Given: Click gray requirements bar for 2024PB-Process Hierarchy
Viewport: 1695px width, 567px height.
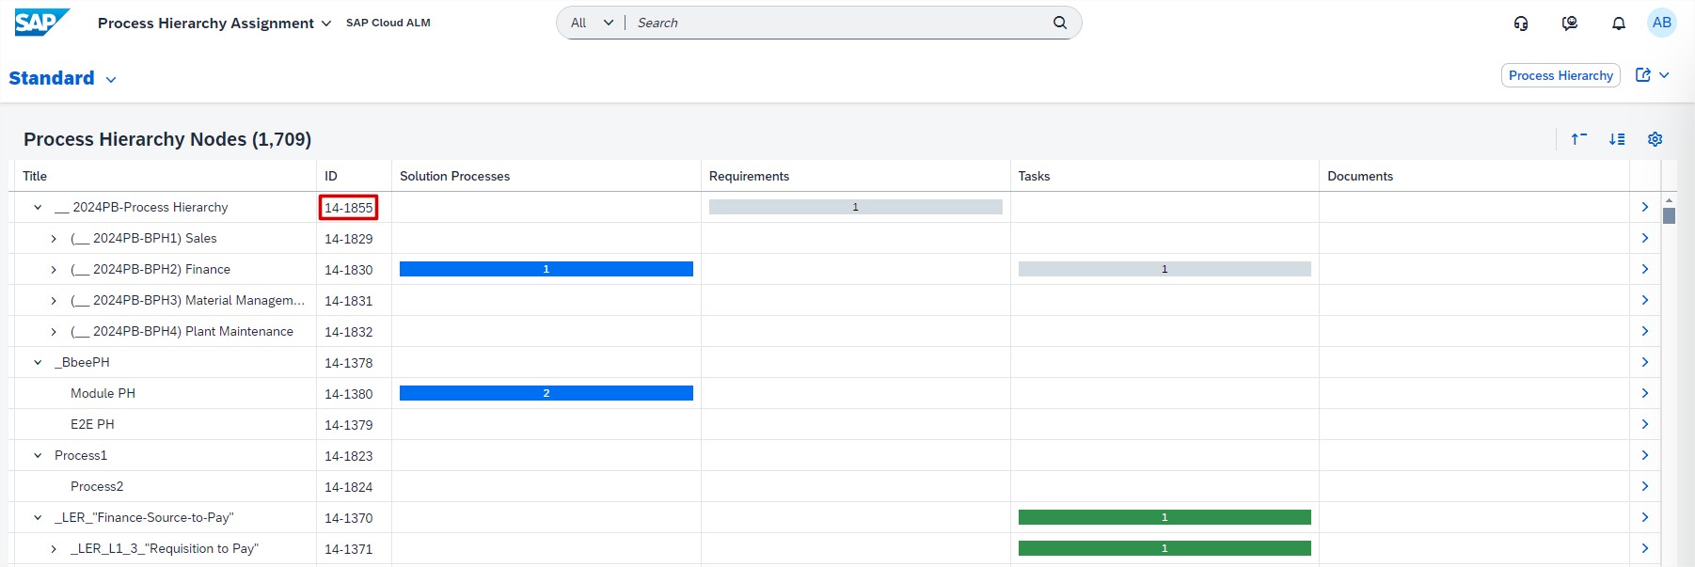Looking at the screenshot, I should (x=855, y=207).
